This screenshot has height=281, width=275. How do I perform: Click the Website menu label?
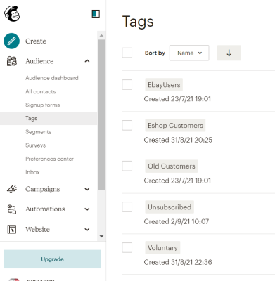[37, 229]
